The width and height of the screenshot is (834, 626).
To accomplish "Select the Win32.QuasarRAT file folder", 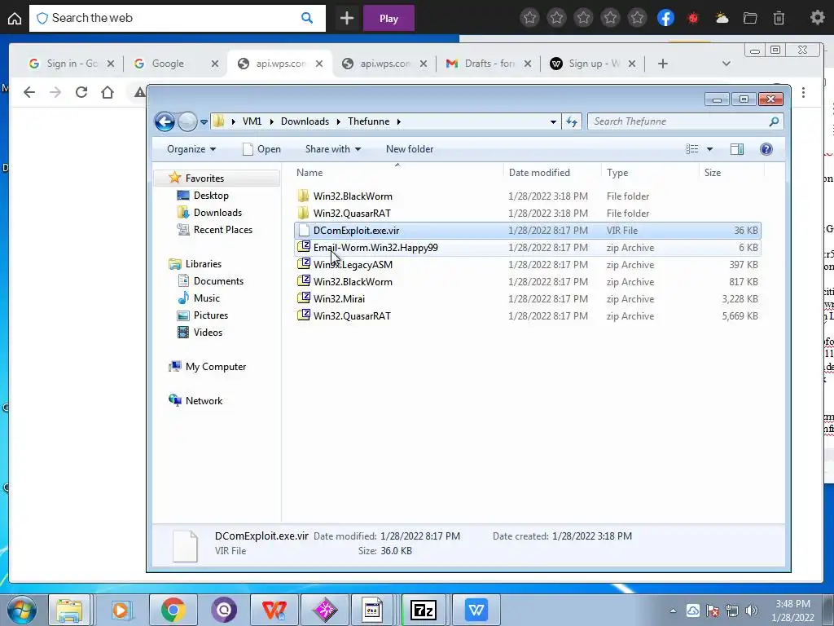I will point(528,214).
